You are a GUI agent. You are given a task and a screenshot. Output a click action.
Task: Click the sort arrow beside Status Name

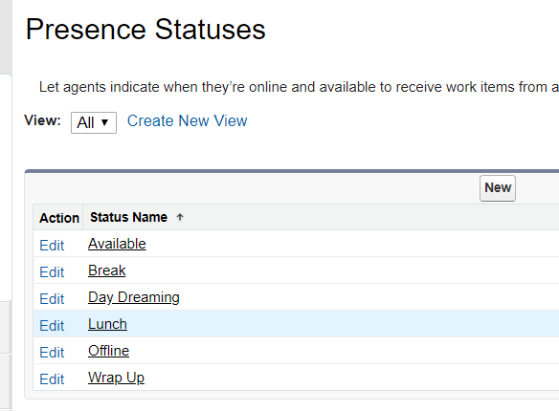pyautogui.click(x=180, y=217)
